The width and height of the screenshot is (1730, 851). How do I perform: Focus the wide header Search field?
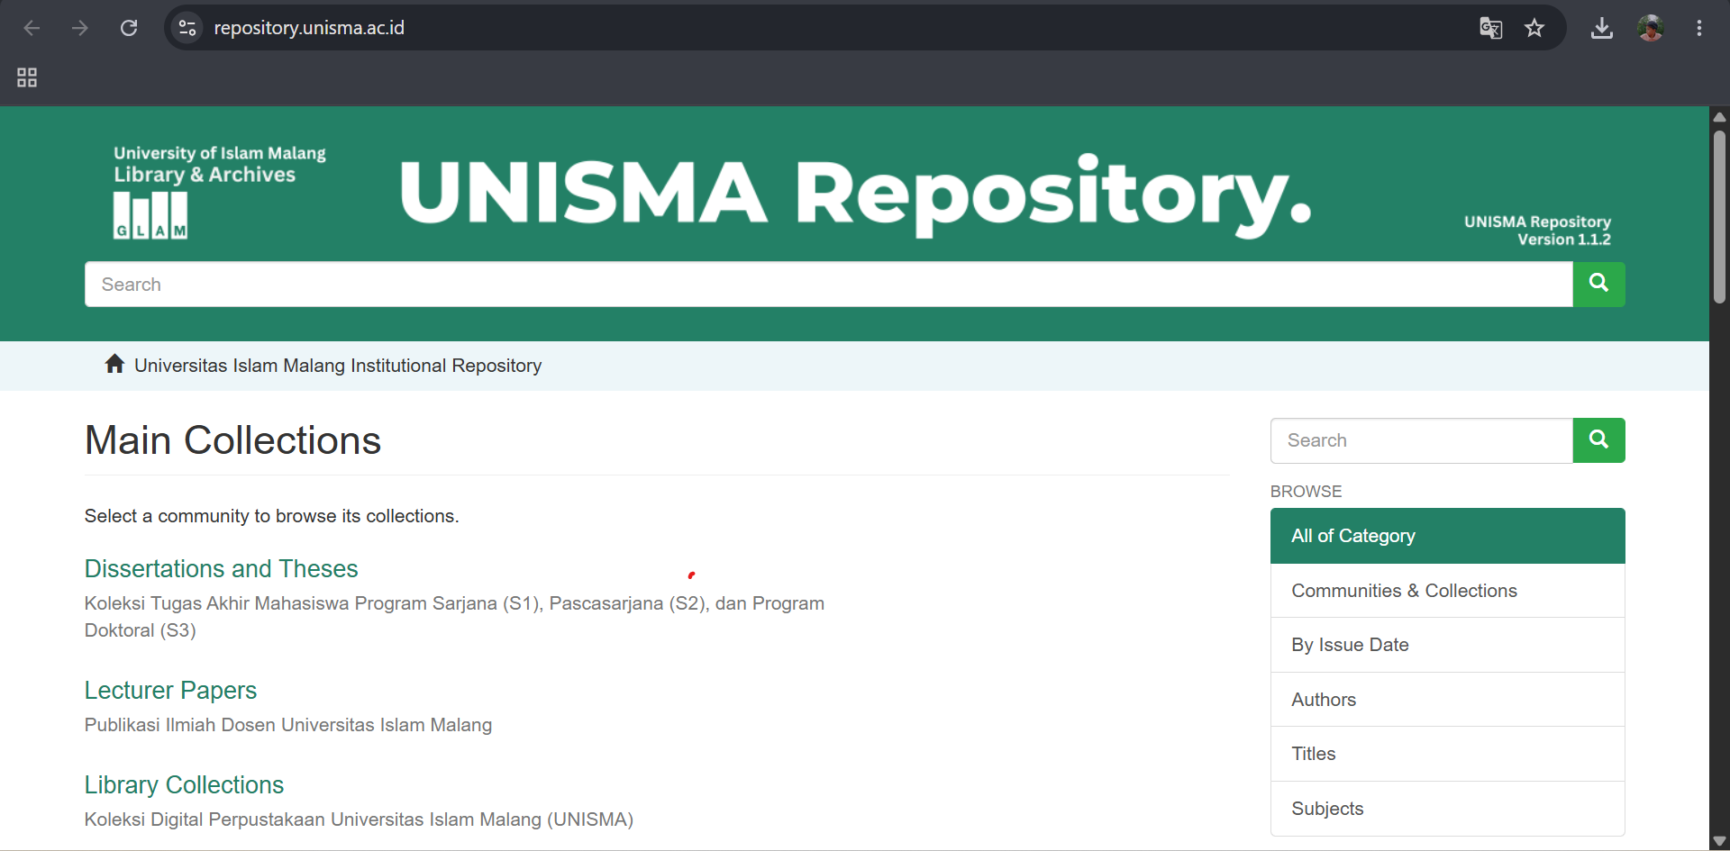pos(829,285)
